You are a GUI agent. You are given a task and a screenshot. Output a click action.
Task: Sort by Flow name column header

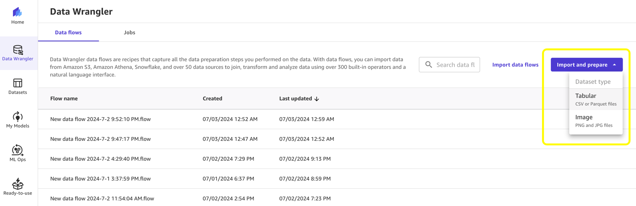[x=64, y=99]
